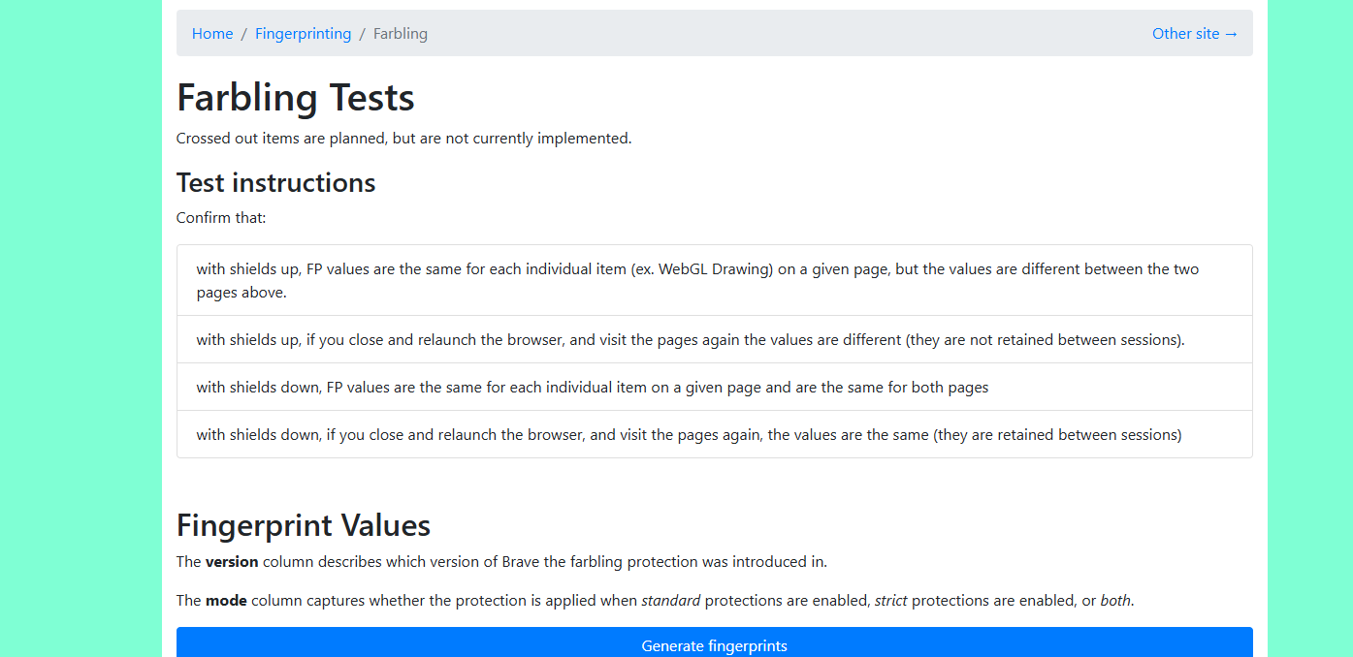Viewport: 1353px width, 657px height.
Task: Click the italic word standard
Action: point(671,601)
